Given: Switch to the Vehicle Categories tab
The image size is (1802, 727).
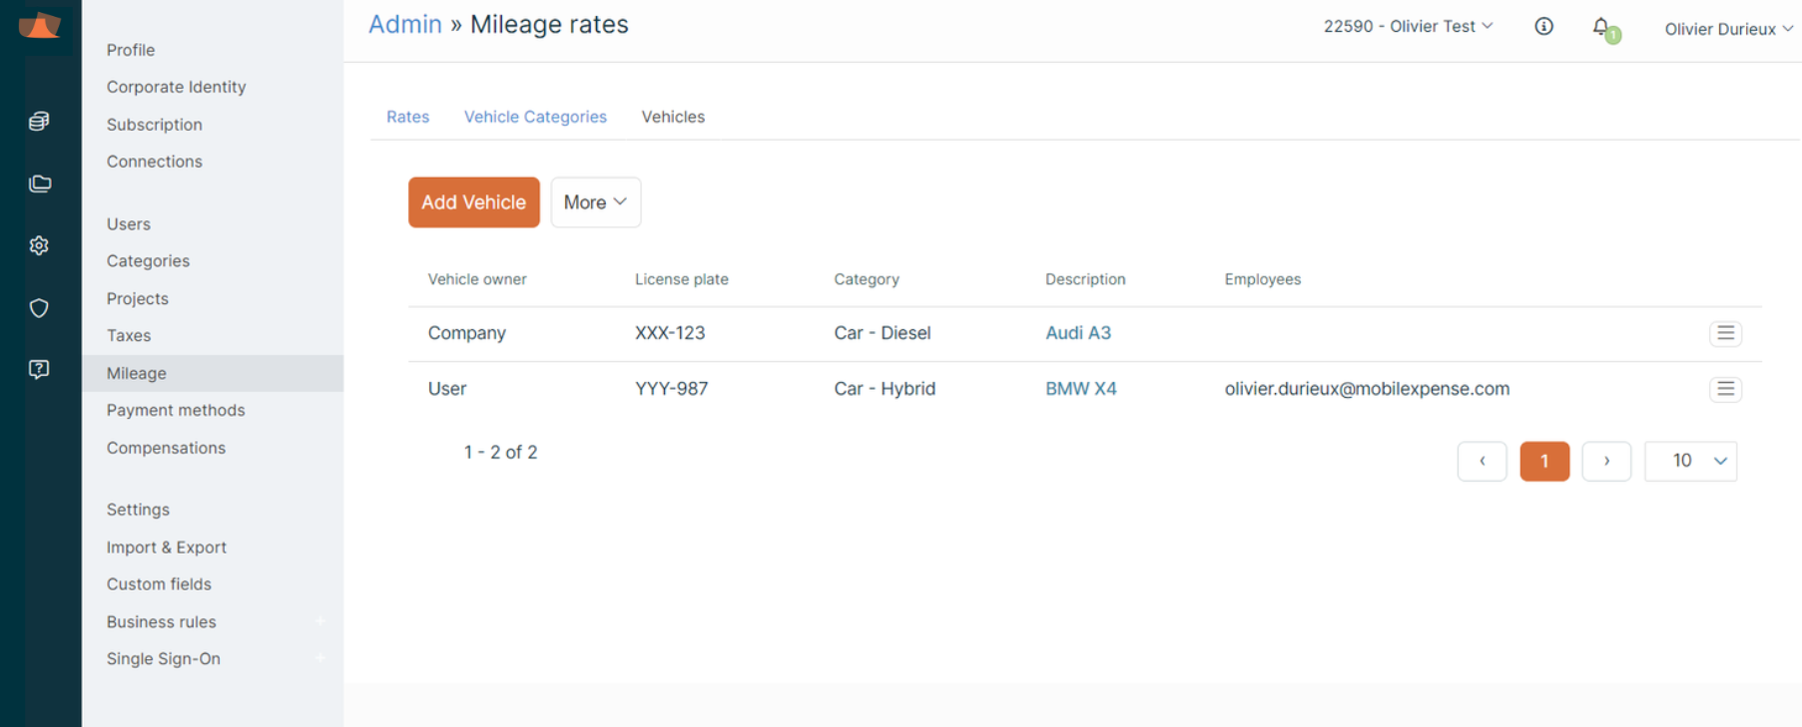Looking at the screenshot, I should point(535,117).
